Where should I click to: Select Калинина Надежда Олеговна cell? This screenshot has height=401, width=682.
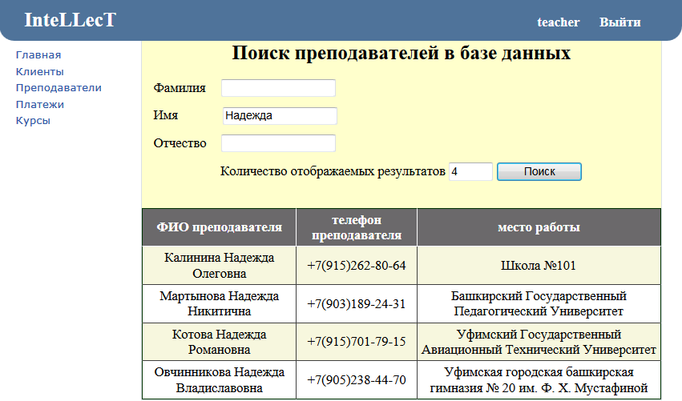click(x=220, y=266)
